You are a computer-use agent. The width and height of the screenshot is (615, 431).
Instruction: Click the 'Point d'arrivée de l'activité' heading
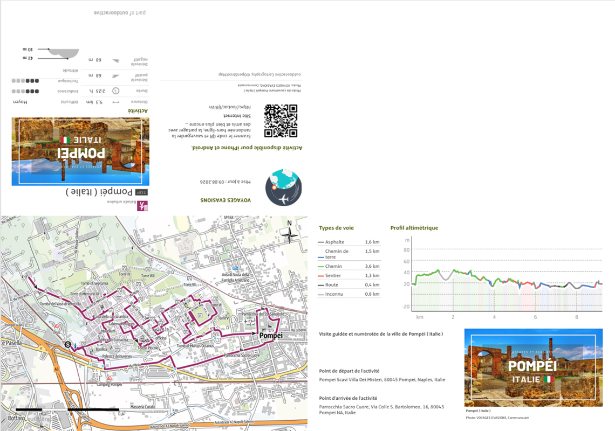coord(348,398)
